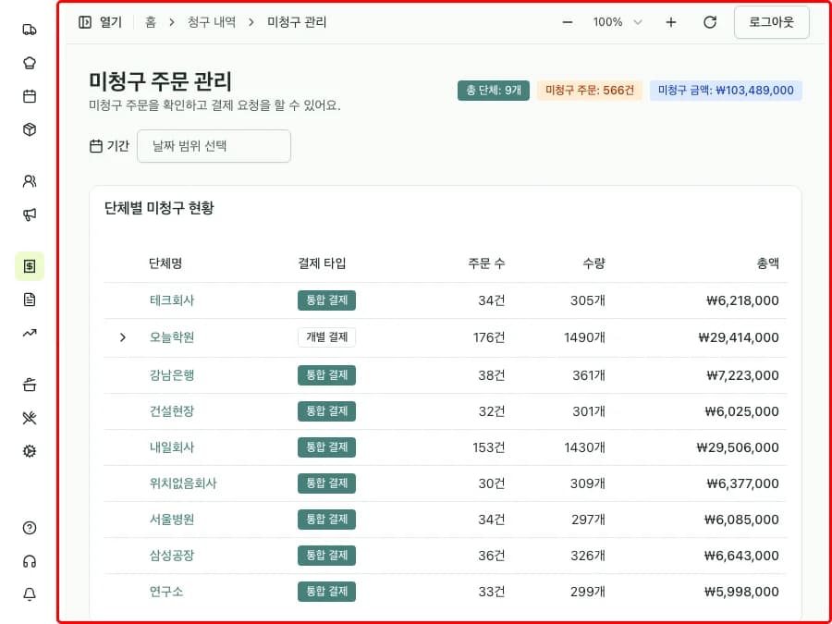Click the 로그아웃 button
The image size is (832, 624).
[x=772, y=21]
